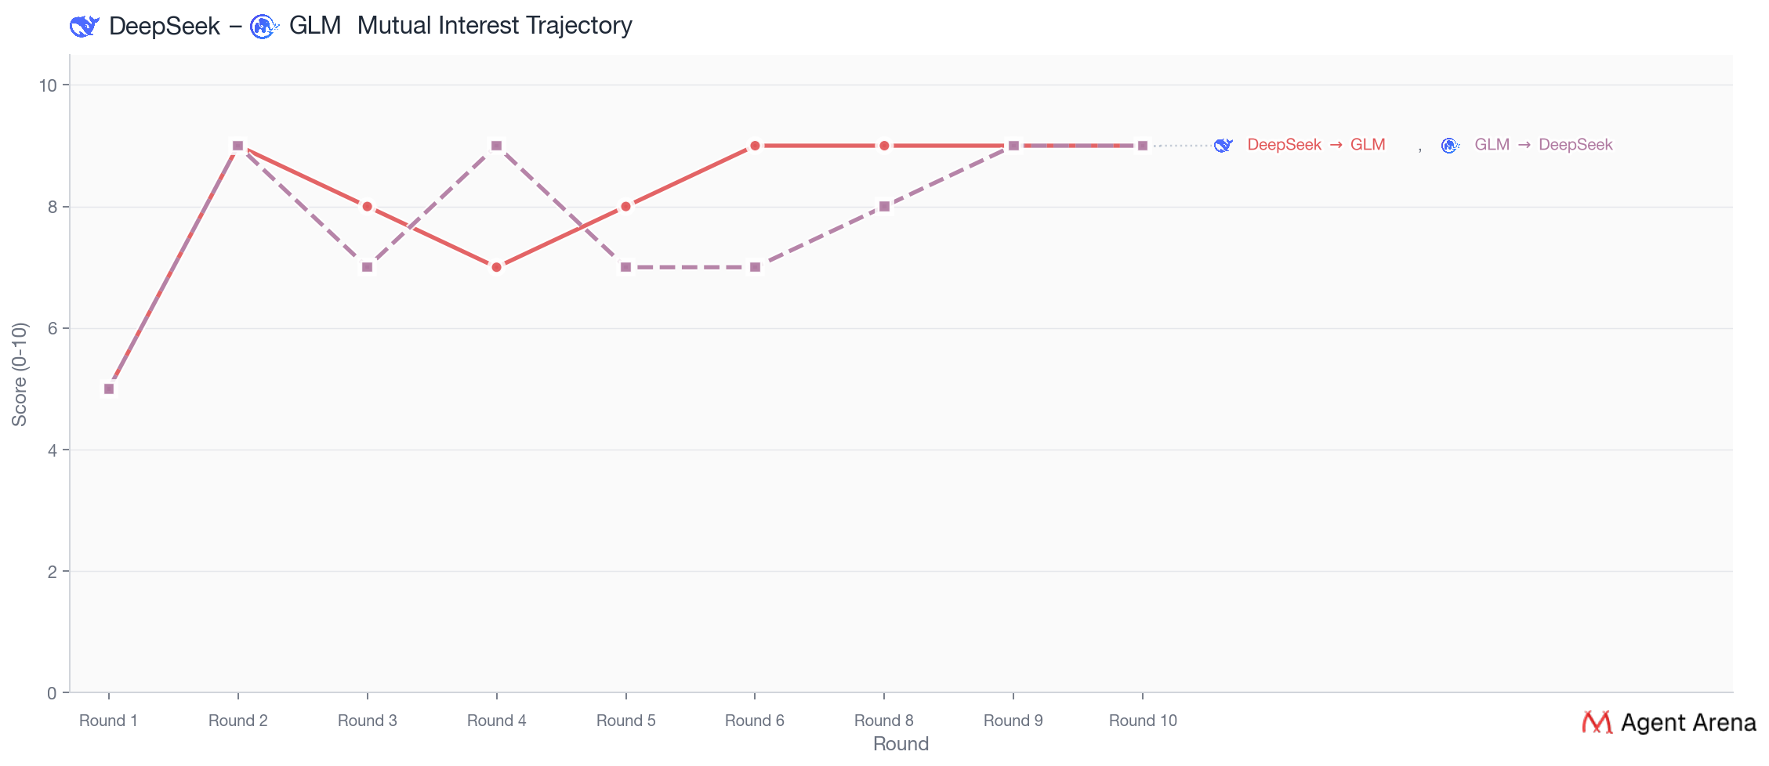Click the DeepSeek icon in the legend
Viewport: 1769px width, 766px height.
coord(1223,145)
